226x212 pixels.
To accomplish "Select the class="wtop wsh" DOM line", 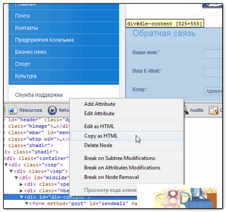I will [x=37, y=139].
